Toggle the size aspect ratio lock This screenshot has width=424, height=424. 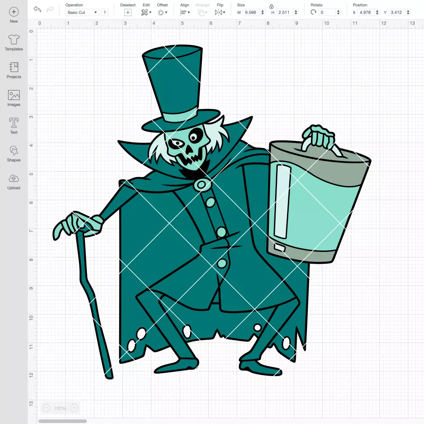click(271, 6)
